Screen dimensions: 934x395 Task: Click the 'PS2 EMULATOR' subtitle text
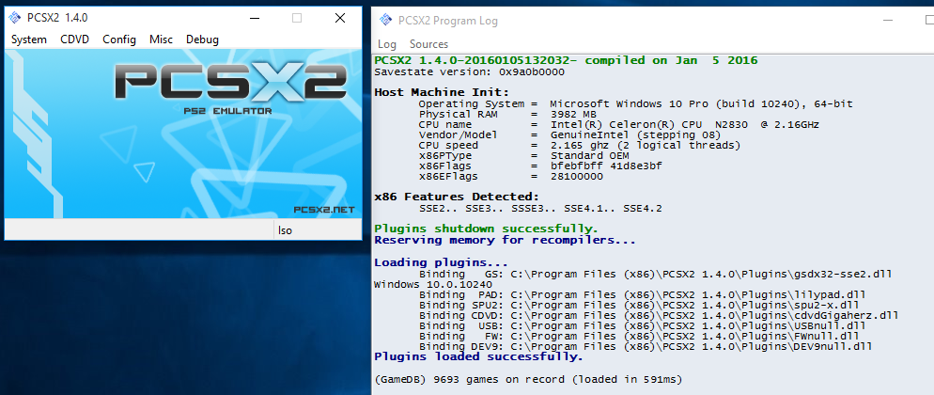point(227,111)
